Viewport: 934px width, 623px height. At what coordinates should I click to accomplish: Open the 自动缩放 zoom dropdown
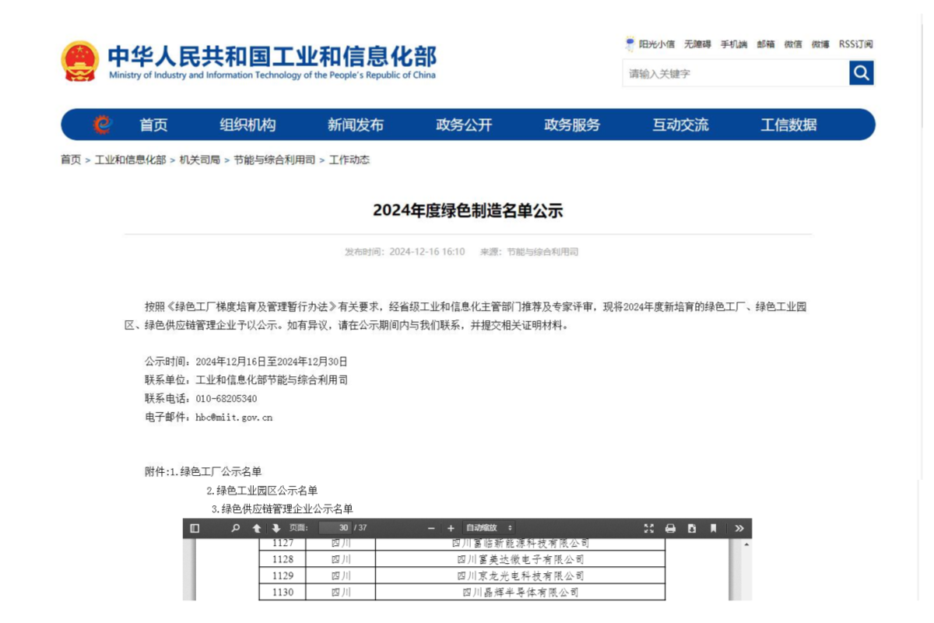(489, 528)
